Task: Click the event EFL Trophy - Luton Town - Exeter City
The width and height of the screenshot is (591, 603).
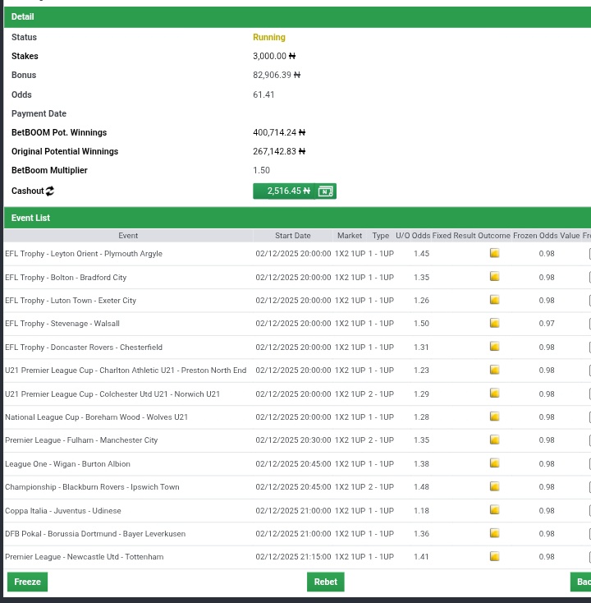Action: tap(71, 301)
